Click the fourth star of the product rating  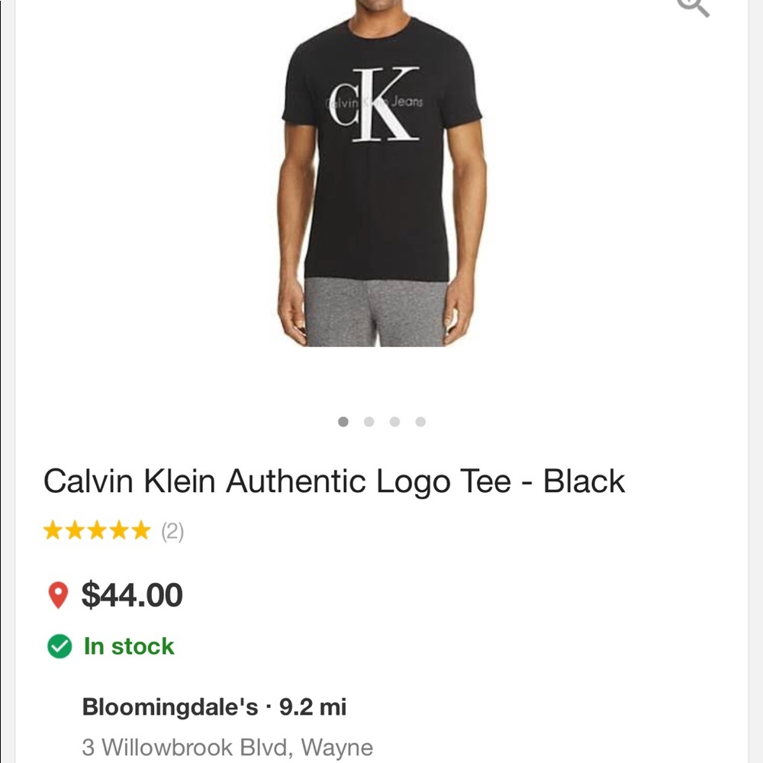(x=120, y=530)
